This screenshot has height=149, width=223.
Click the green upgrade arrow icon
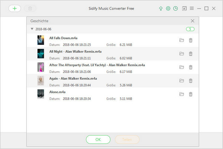(161, 9)
